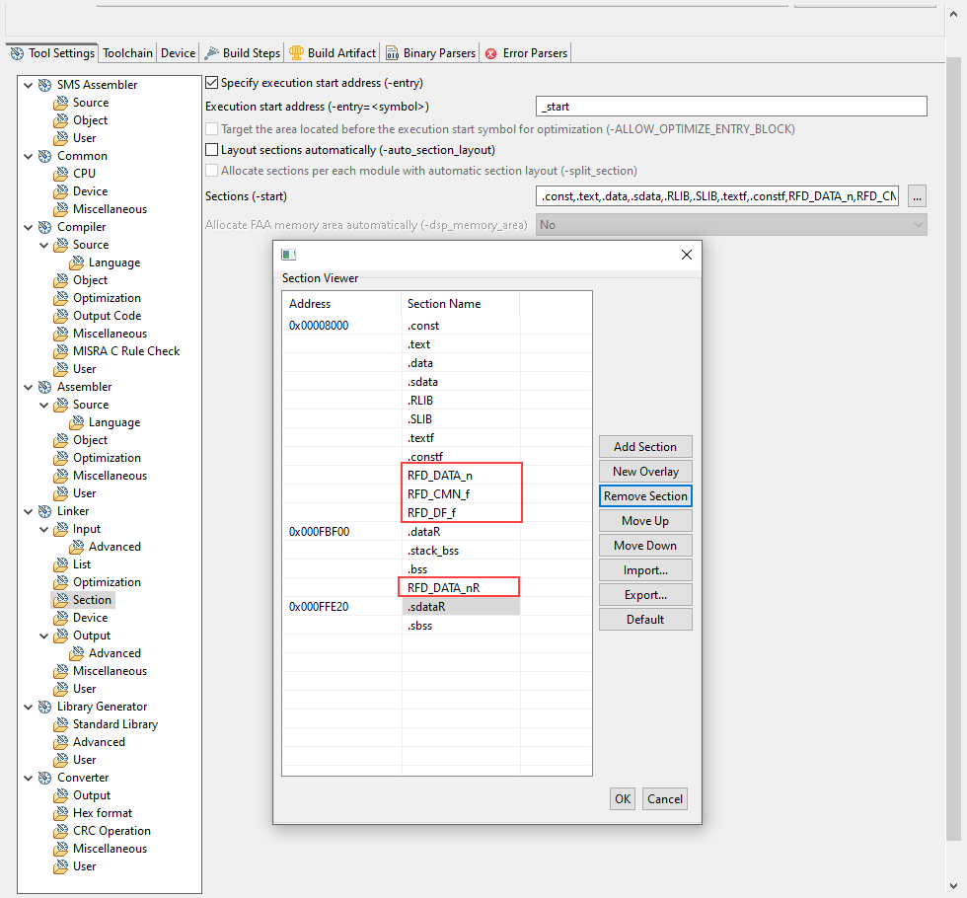Select the SMS Assembler category icon
967x898 pixels.
point(45,85)
